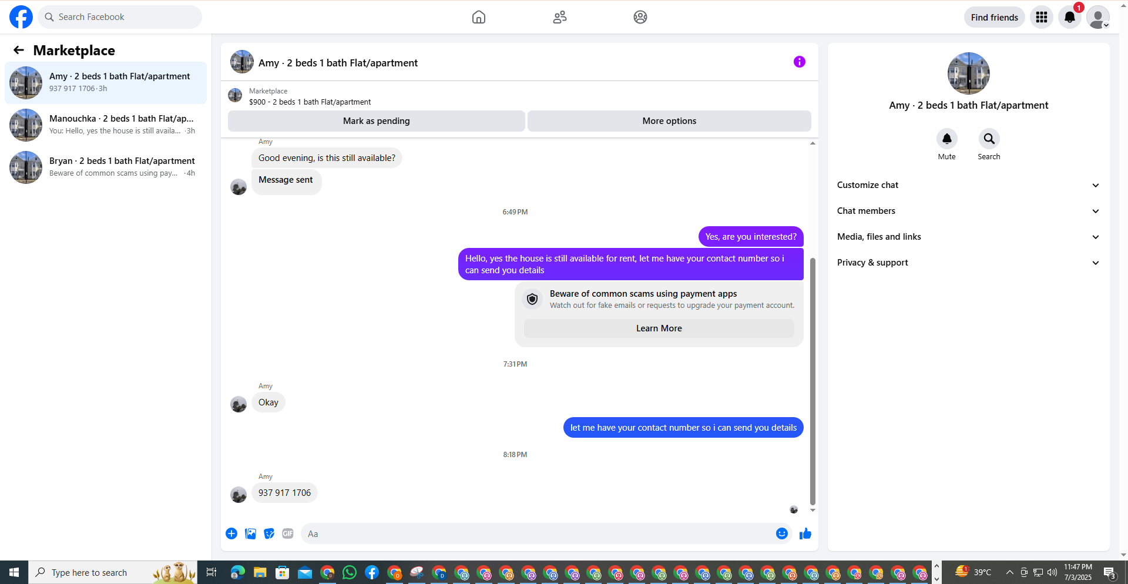Open Bryan's conversation in the chat list
1128x584 pixels.
click(106, 167)
